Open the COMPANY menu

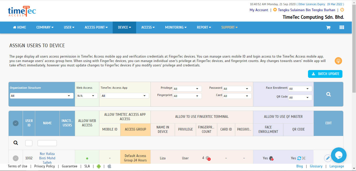(x=45, y=28)
